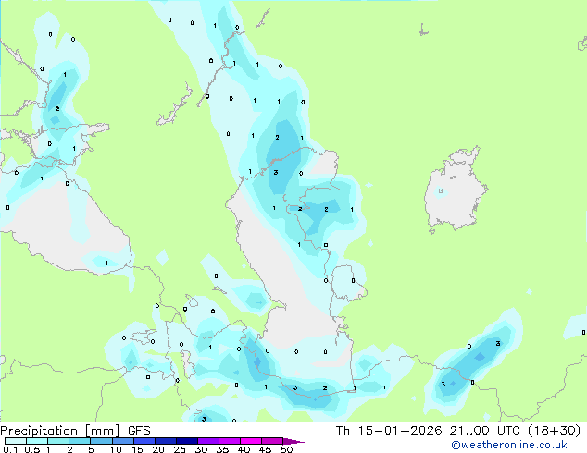Pick the 1–2 mm legend swatch
The image size is (587, 453).
coord(58,441)
